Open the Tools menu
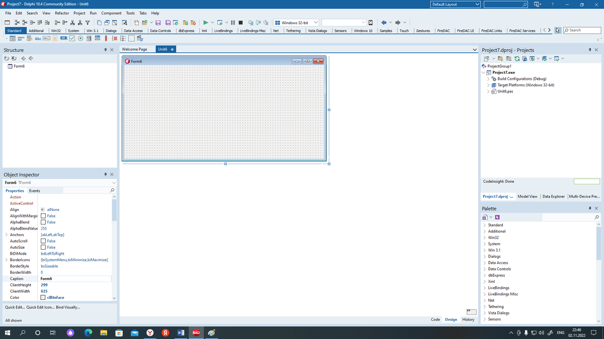604x339 pixels. point(130,13)
